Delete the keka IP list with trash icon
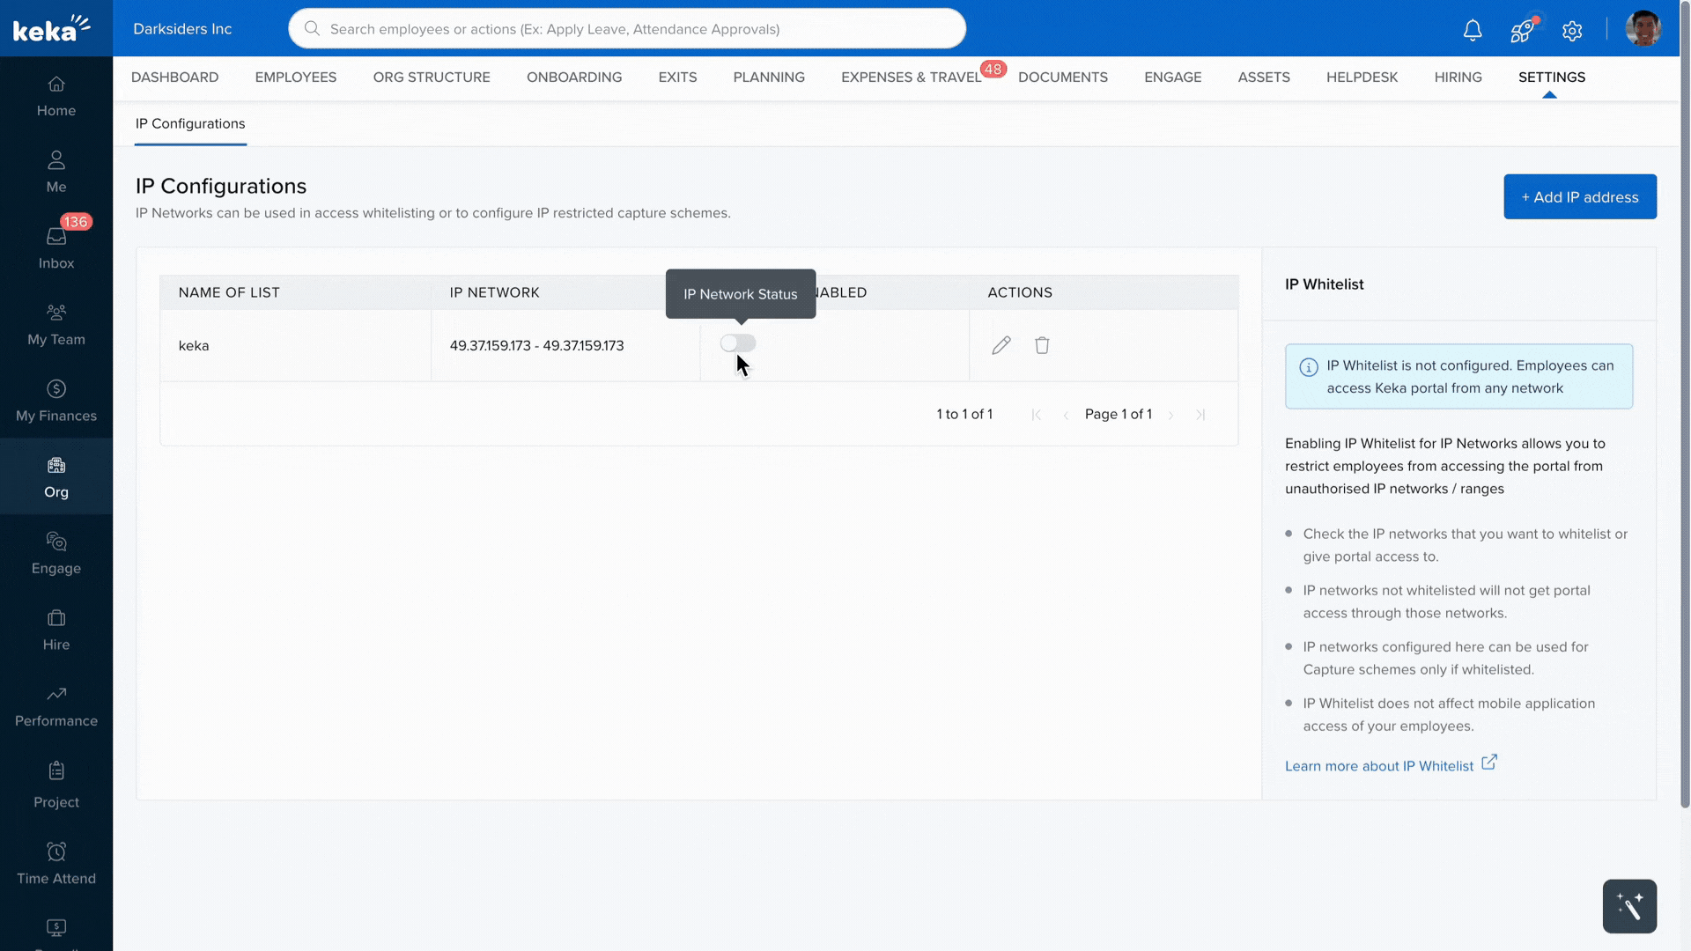This screenshot has height=951, width=1691. 1042,345
